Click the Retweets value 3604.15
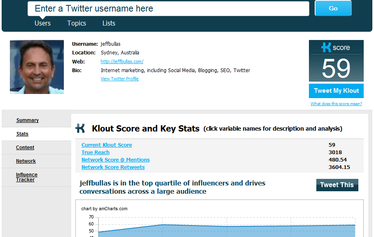 339,167
